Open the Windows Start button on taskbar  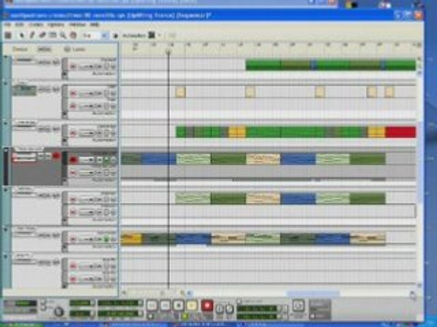(x=21, y=325)
